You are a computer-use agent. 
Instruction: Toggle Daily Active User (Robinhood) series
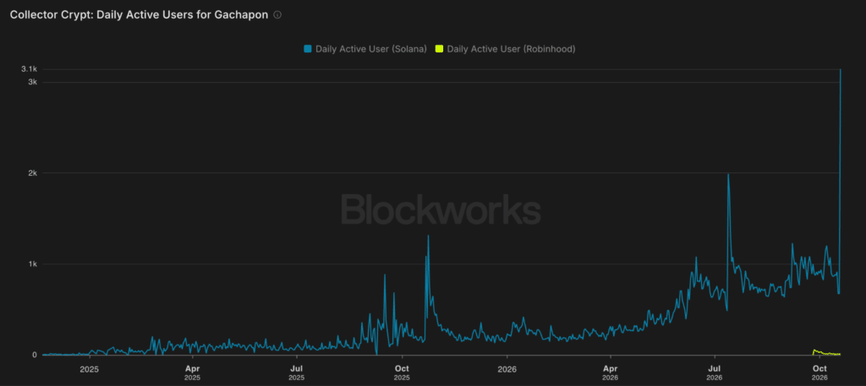(x=506, y=49)
